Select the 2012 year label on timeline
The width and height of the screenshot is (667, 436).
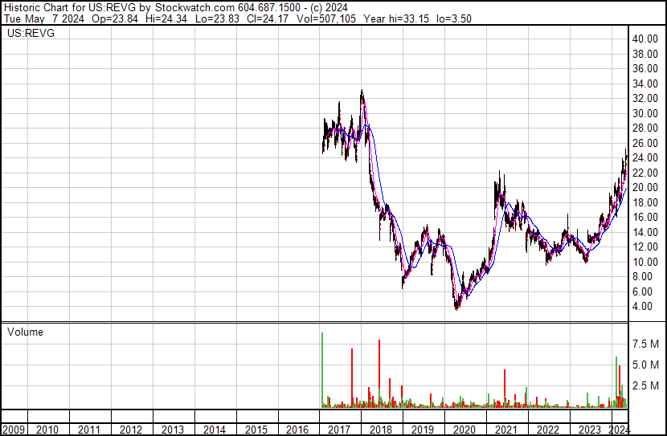click(x=130, y=430)
